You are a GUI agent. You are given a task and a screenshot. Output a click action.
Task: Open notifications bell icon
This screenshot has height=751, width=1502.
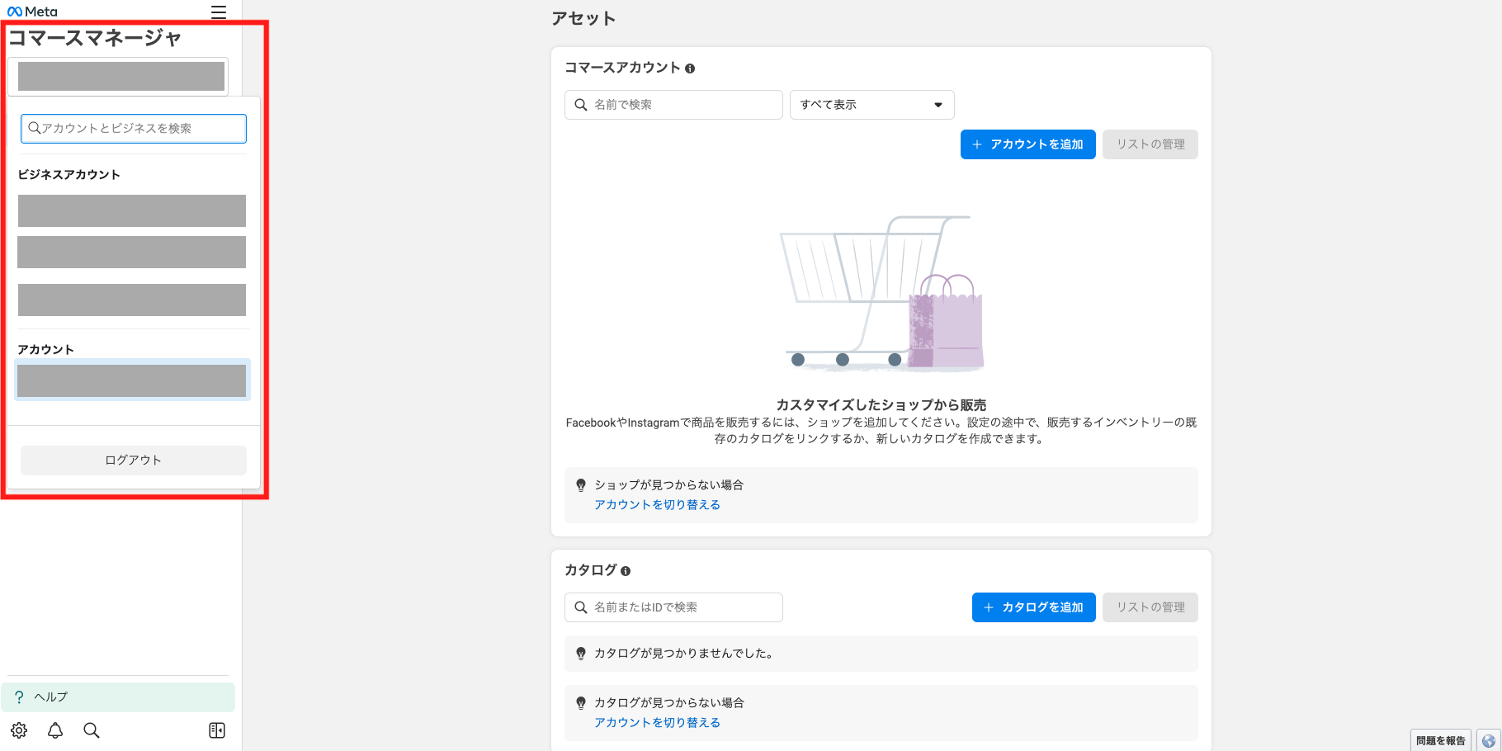coord(55,730)
